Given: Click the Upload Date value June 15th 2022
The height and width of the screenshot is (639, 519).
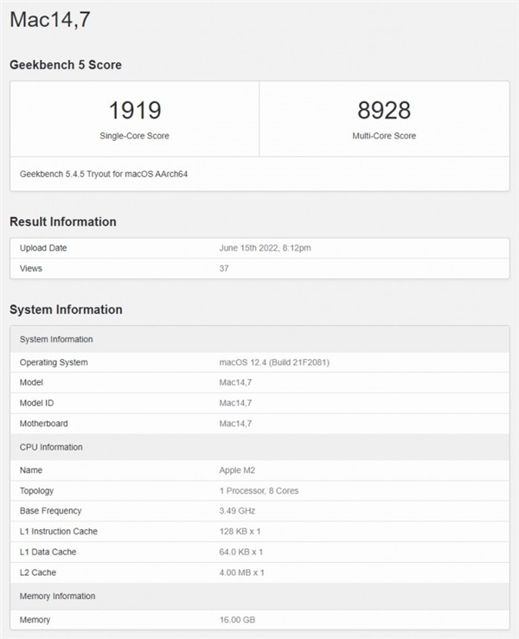Looking at the screenshot, I should point(265,248).
